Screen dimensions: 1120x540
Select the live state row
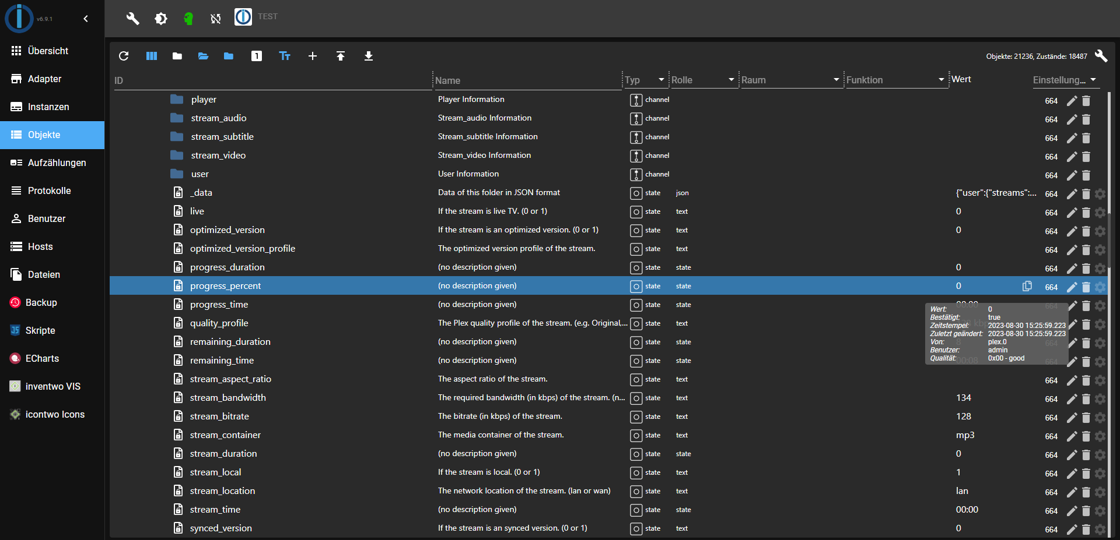pyautogui.click(x=608, y=211)
